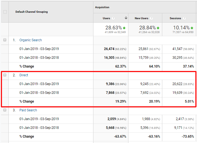This screenshot has height=143, width=197.
Task: Select Organic Search sessions value 30,295
Action: 177,58
